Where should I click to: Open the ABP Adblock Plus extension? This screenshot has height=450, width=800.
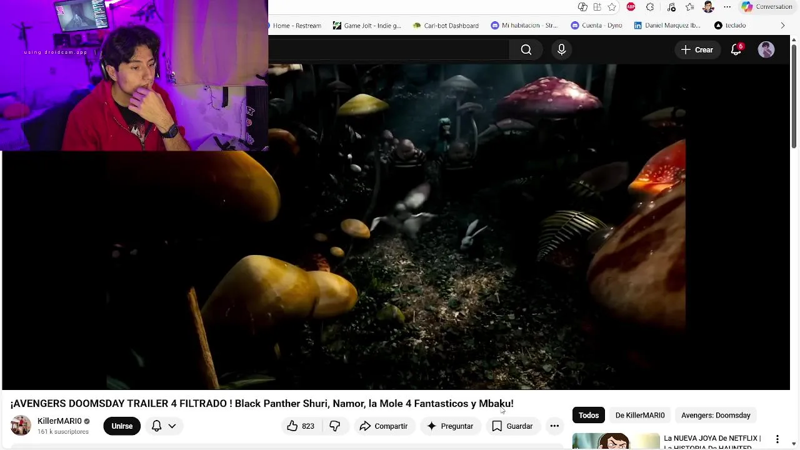pos(631,7)
